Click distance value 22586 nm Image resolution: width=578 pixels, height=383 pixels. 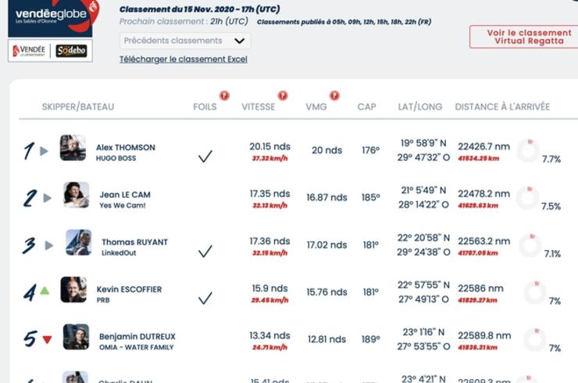pos(480,288)
